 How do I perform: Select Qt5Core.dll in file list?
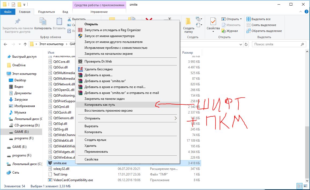tap(61, 61)
